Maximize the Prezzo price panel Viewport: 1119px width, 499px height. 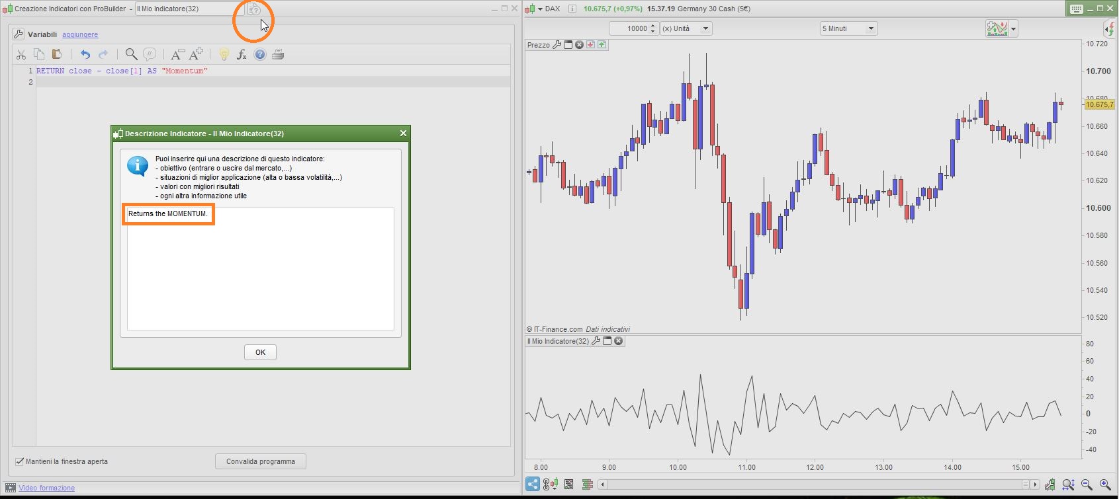(x=568, y=45)
